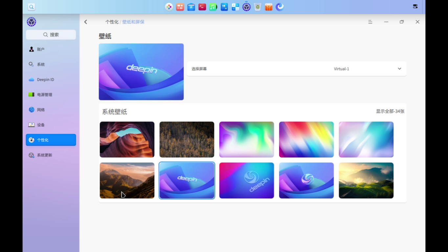Open the red multitasking view dock icon
The width and height of the screenshot is (448, 252).
(x=180, y=7)
